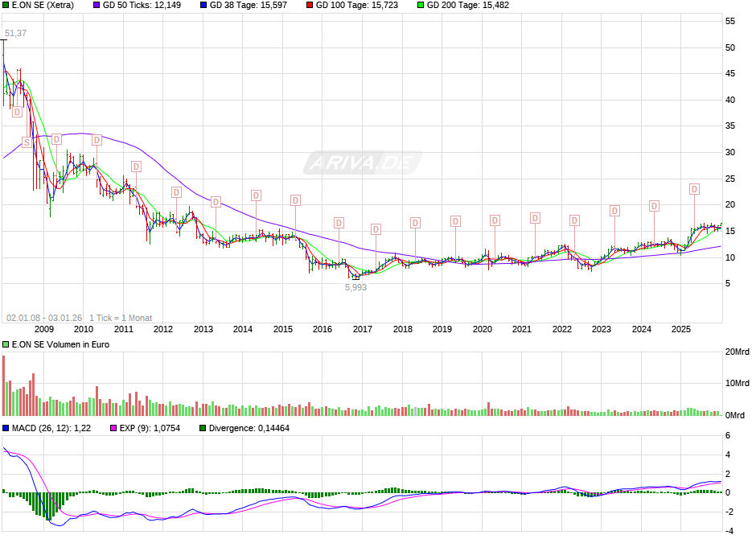
Task: Click the 2020 year label on the x-axis
Action: pos(482,329)
